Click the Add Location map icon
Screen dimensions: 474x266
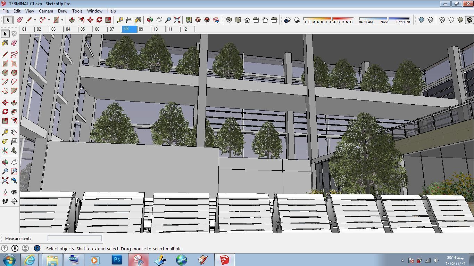189,20
